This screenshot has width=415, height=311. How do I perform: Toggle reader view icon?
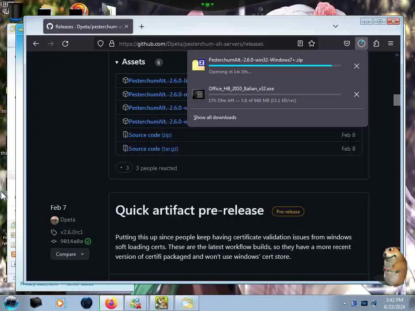pos(300,43)
